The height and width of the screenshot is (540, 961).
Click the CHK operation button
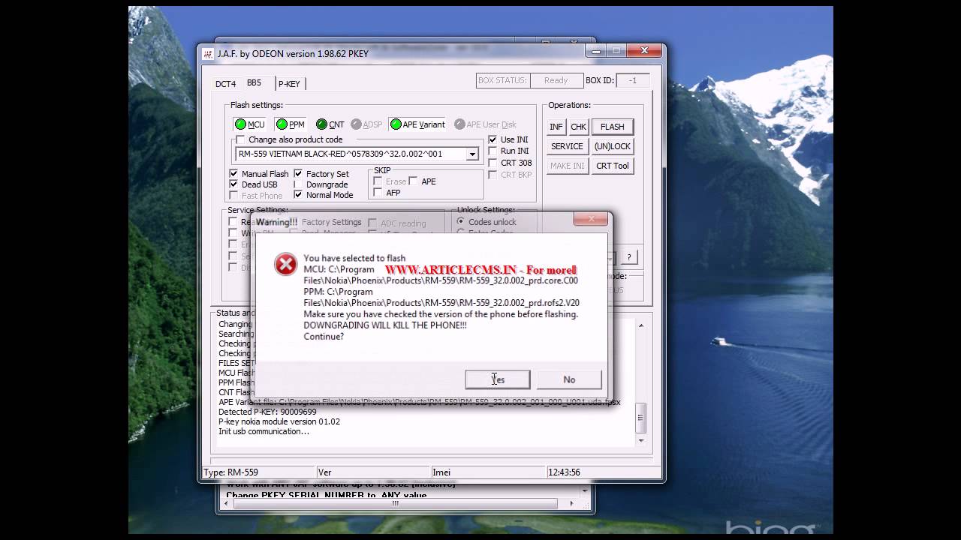(578, 127)
